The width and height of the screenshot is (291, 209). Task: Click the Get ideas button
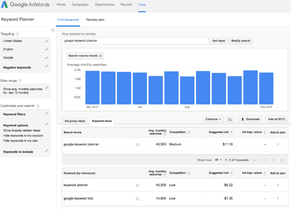pyautogui.click(x=218, y=41)
